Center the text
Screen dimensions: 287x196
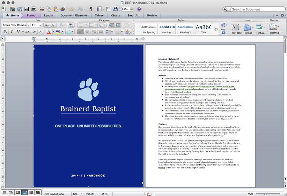tap(87, 32)
